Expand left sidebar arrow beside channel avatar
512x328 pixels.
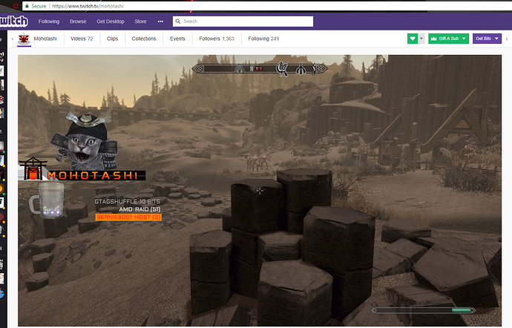(x=13, y=39)
